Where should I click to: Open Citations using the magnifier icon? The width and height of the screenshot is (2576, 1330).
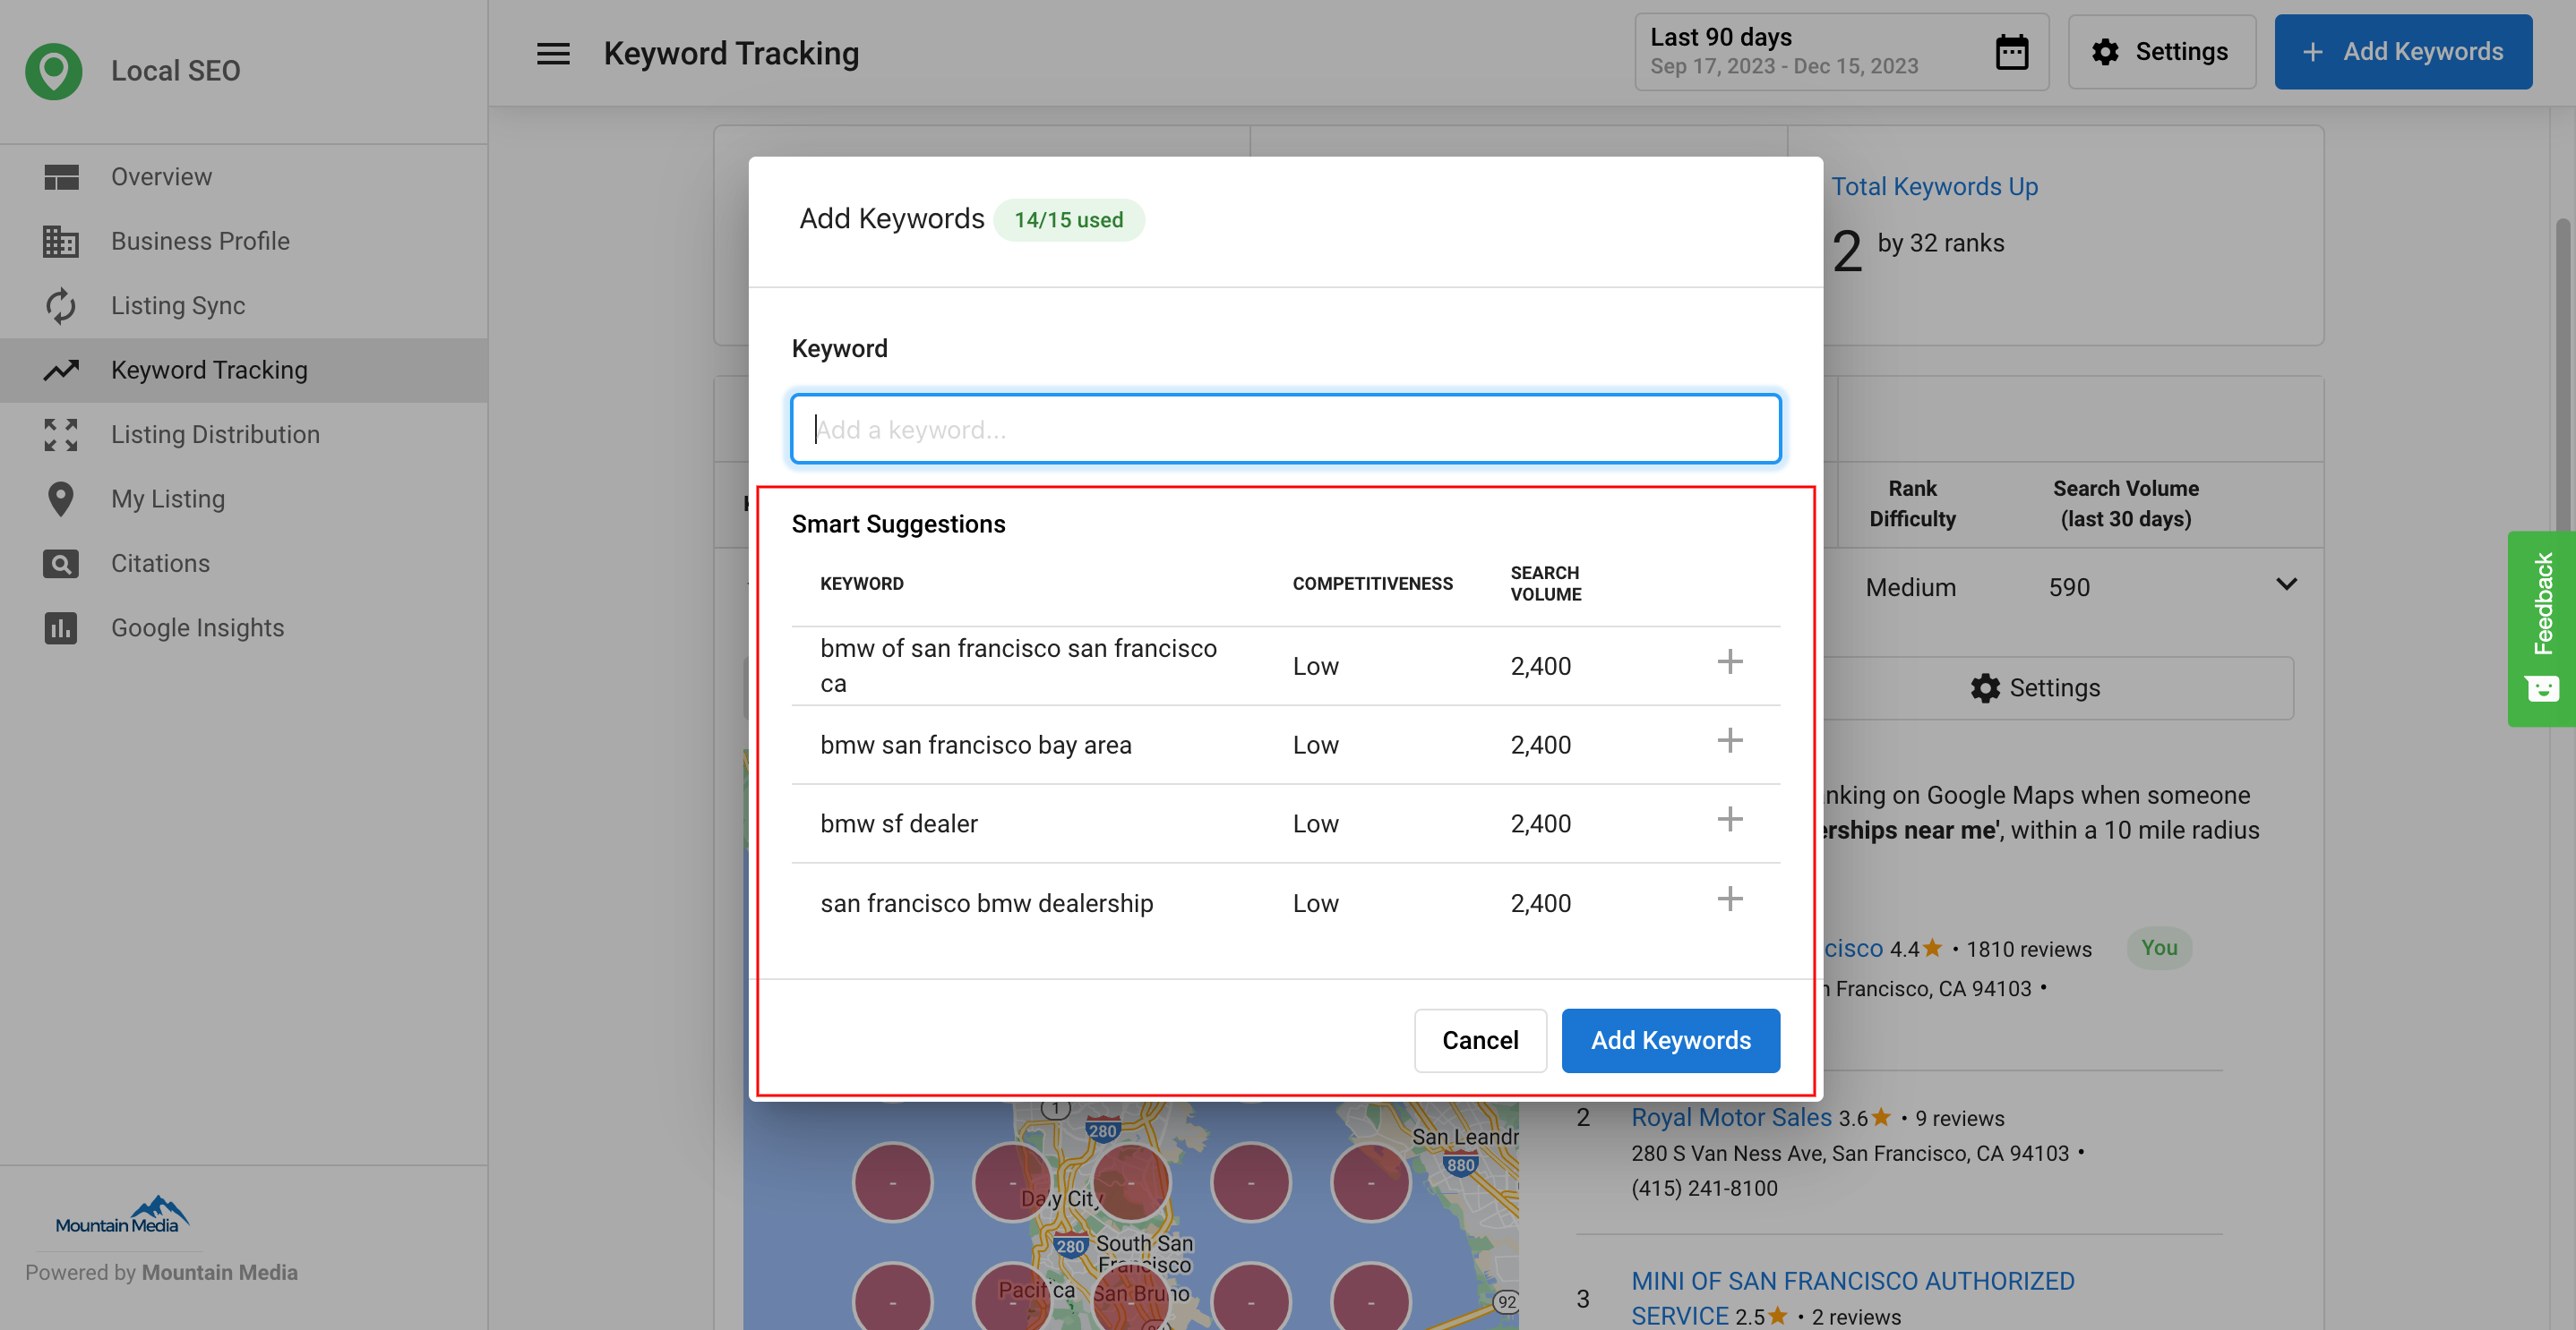[x=60, y=563]
